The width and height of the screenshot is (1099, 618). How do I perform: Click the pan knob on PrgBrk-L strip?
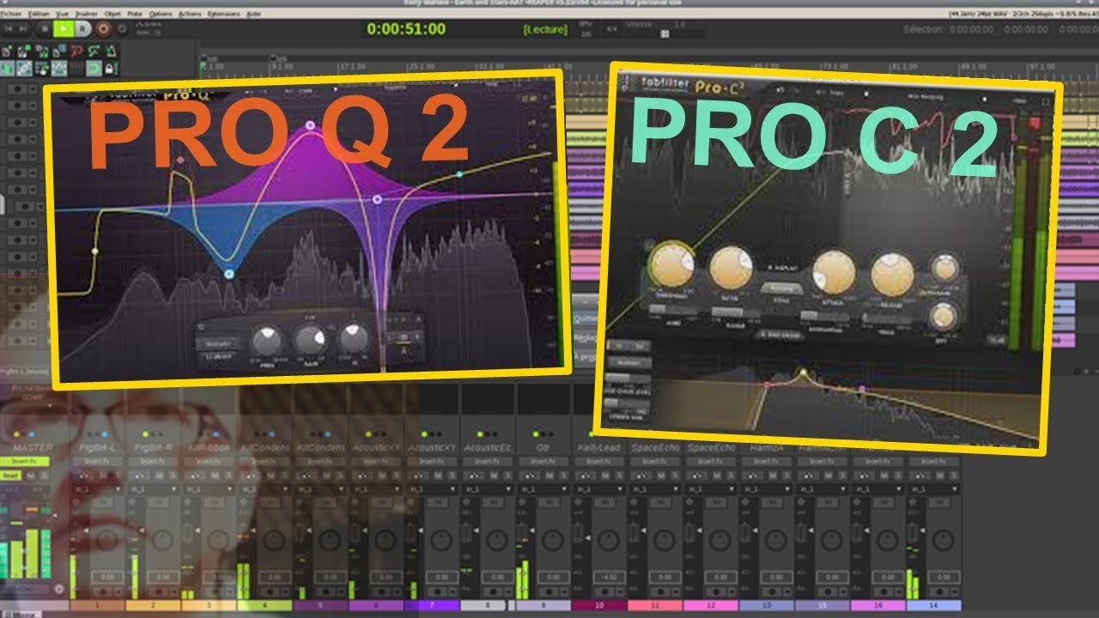click(x=107, y=540)
